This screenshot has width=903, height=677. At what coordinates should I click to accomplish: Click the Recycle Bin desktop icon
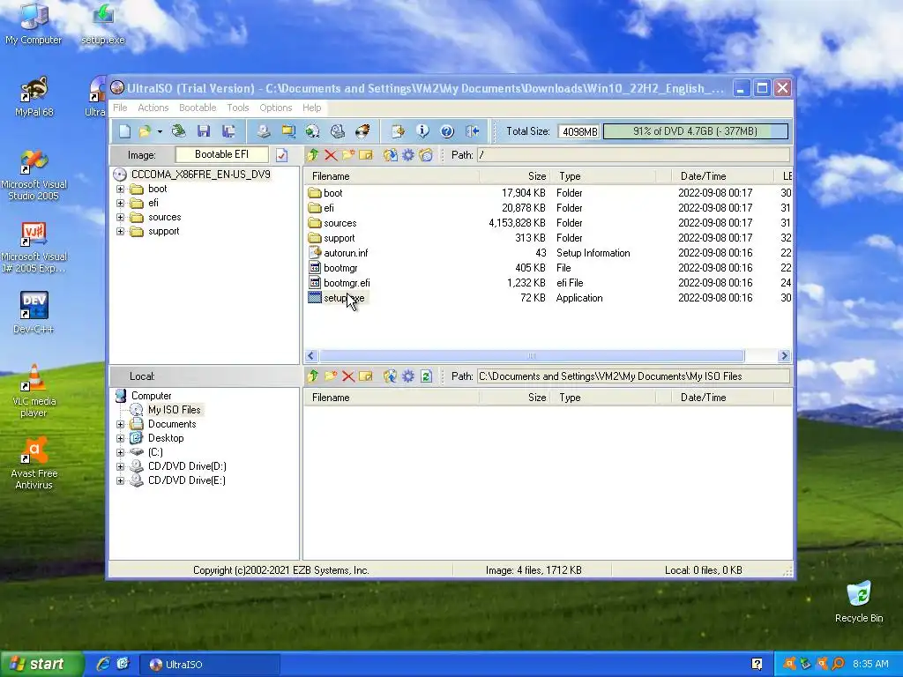pos(859,603)
